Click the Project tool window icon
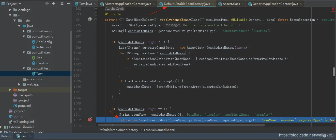The width and height of the screenshot is (336, 140). coord(3,4)
